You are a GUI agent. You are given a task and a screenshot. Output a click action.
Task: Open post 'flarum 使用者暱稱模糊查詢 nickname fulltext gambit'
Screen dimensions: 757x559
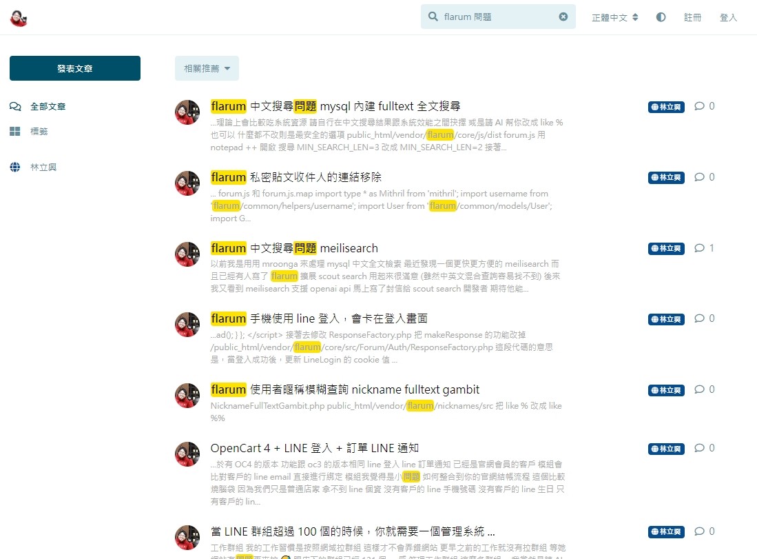[x=344, y=390]
